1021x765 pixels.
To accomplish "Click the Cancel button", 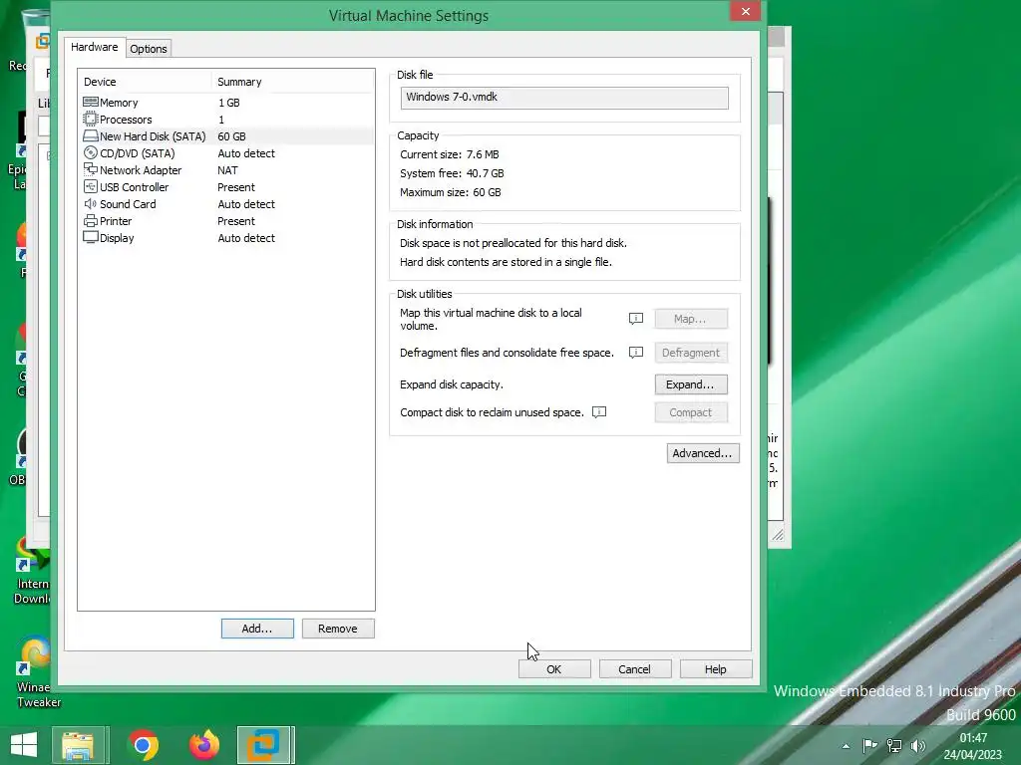I will pos(635,669).
